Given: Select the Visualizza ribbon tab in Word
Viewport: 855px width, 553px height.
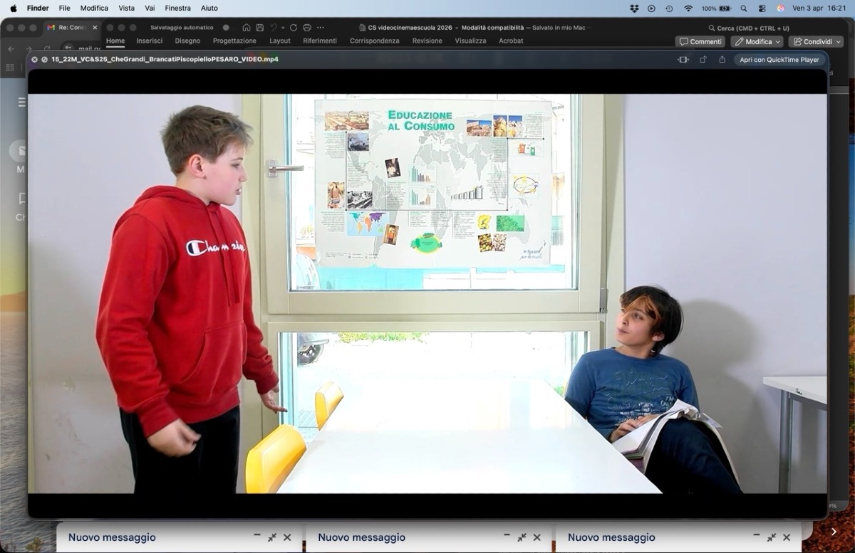Looking at the screenshot, I should click(471, 41).
